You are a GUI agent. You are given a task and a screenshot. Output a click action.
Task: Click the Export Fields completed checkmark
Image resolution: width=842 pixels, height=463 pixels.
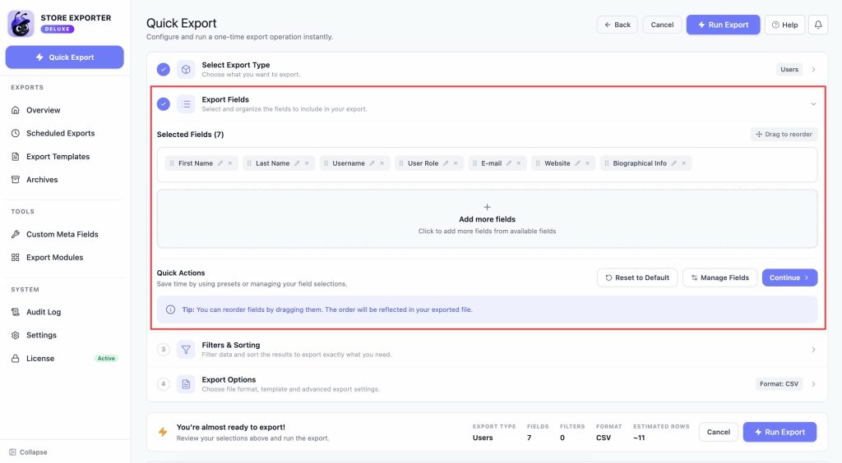pyautogui.click(x=164, y=104)
